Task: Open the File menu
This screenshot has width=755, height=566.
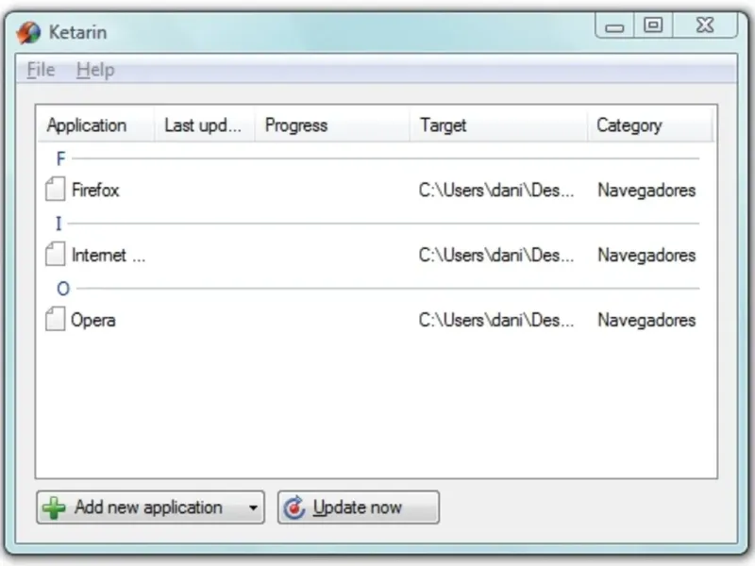Action: tap(41, 70)
